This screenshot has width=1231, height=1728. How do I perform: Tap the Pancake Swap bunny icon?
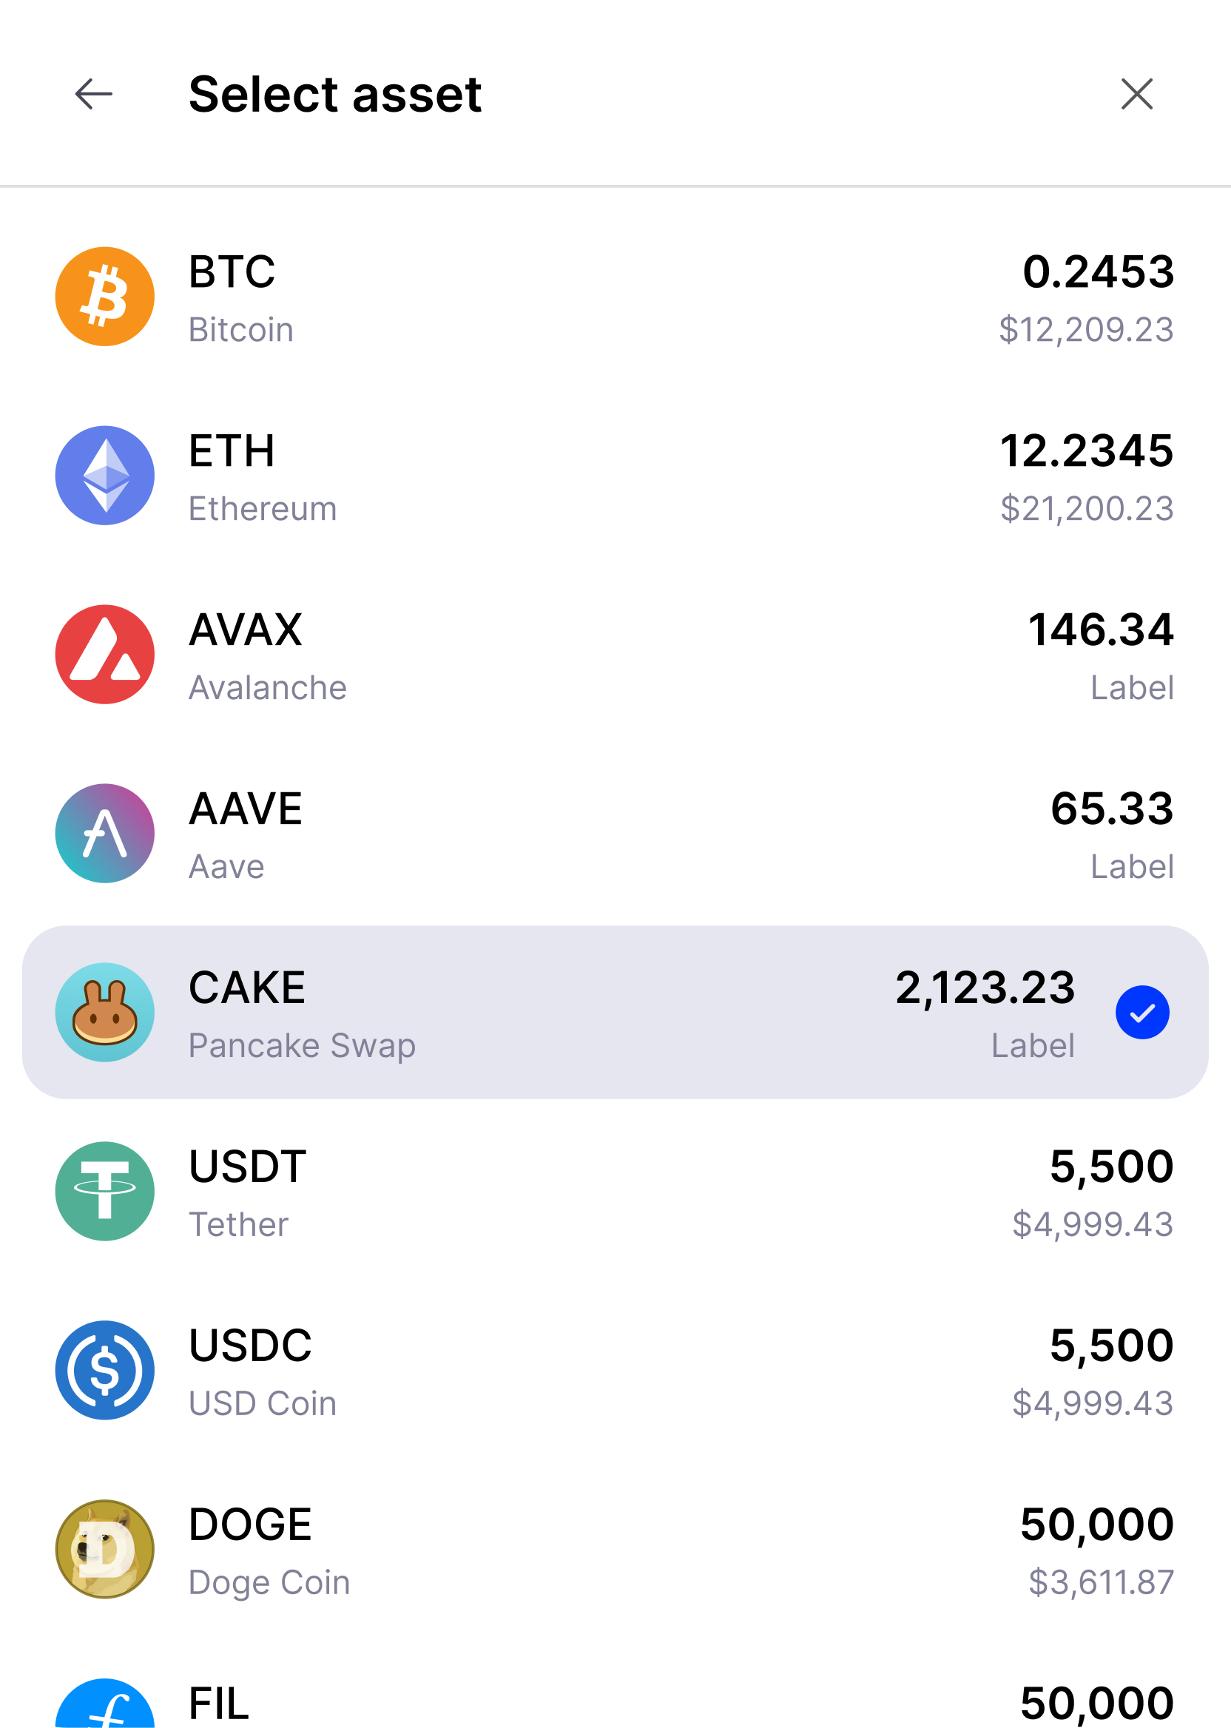click(104, 1012)
